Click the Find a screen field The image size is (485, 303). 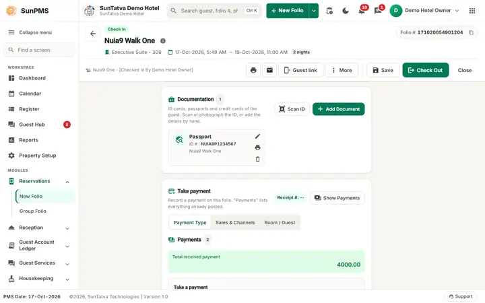[x=39, y=50]
